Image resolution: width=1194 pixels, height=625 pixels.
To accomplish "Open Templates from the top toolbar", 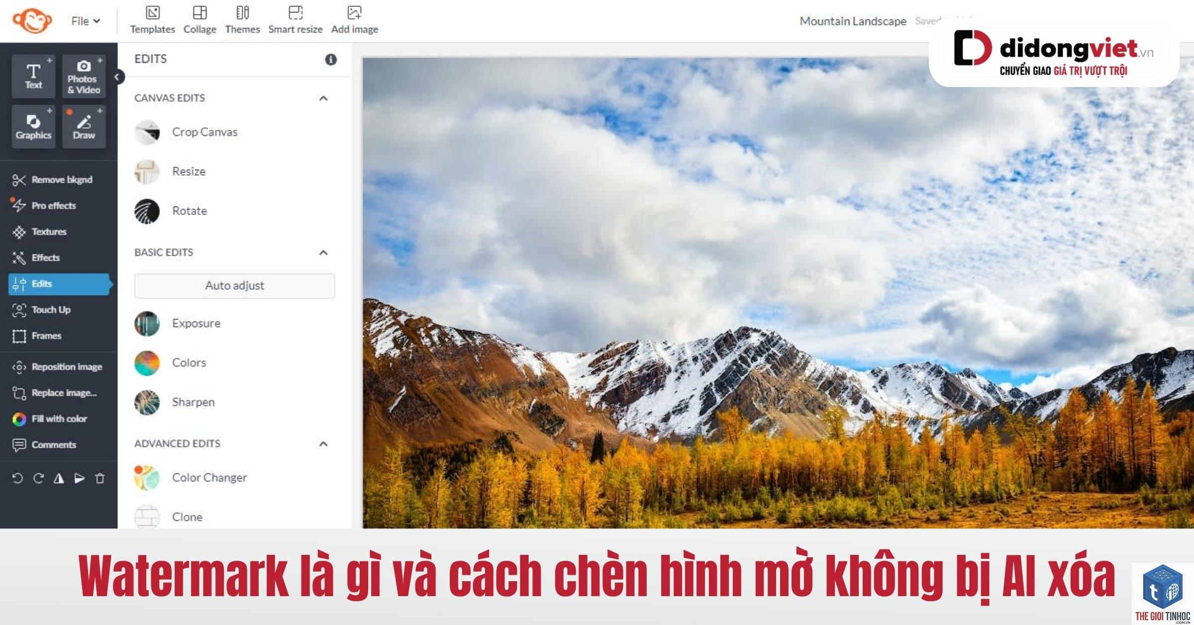I will (x=152, y=20).
